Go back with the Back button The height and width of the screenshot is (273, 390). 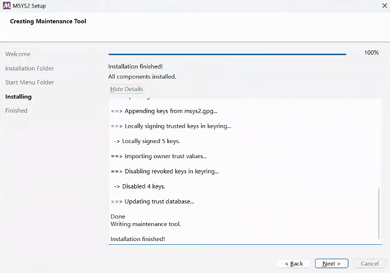click(294, 264)
